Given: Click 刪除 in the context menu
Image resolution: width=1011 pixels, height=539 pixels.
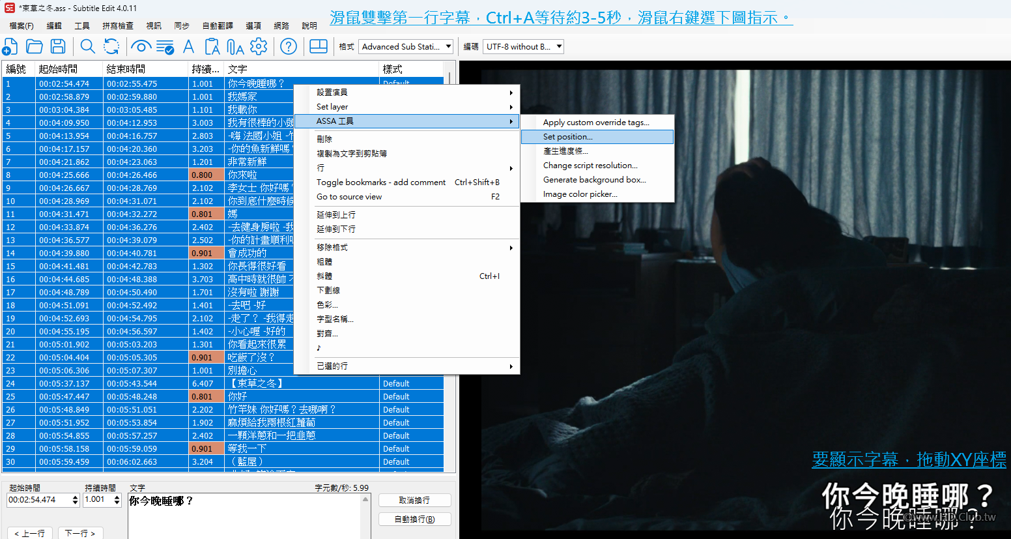Looking at the screenshot, I should (x=407, y=139).
